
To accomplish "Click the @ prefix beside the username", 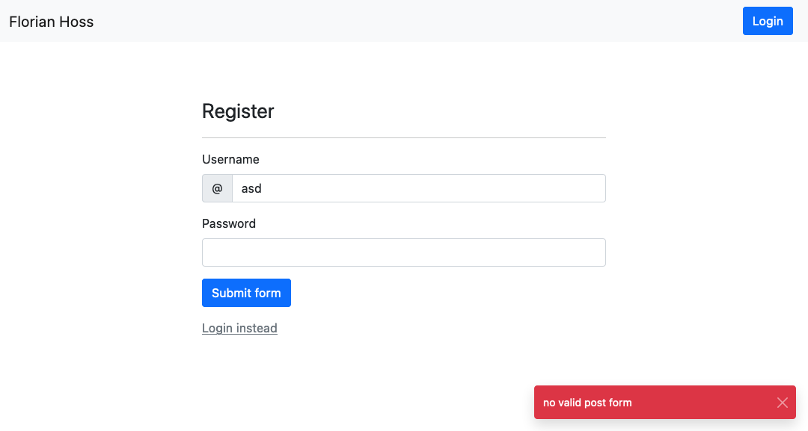I will (x=217, y=188).
